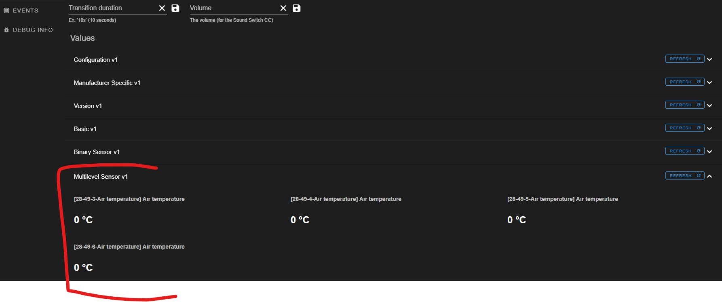The image size is (722, 302).
Task: Click the "Ex: '10s' (10 seconds)" hint
Action: click(93, 20)
